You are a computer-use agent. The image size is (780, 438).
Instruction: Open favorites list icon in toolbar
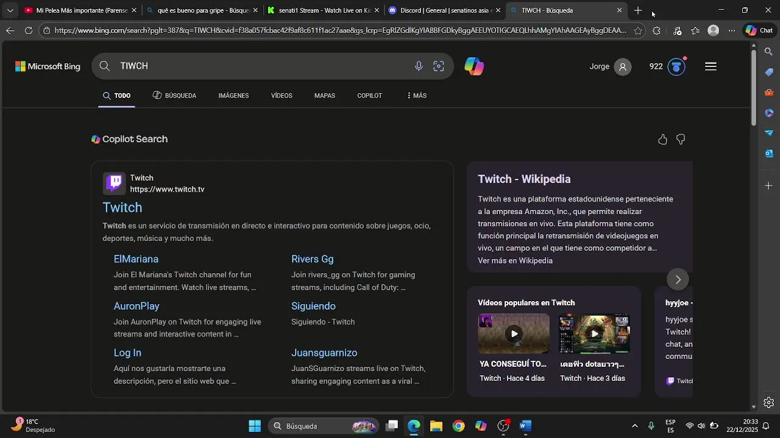click(x=695, y=30)
